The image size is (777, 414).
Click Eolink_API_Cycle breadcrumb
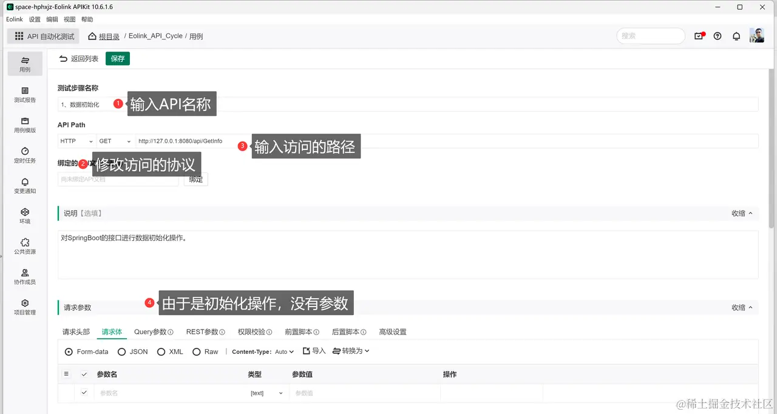coord(155,36)
